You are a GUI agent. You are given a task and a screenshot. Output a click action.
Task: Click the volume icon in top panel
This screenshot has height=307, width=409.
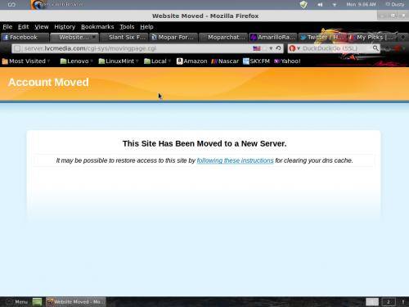(x=320, y=5)
